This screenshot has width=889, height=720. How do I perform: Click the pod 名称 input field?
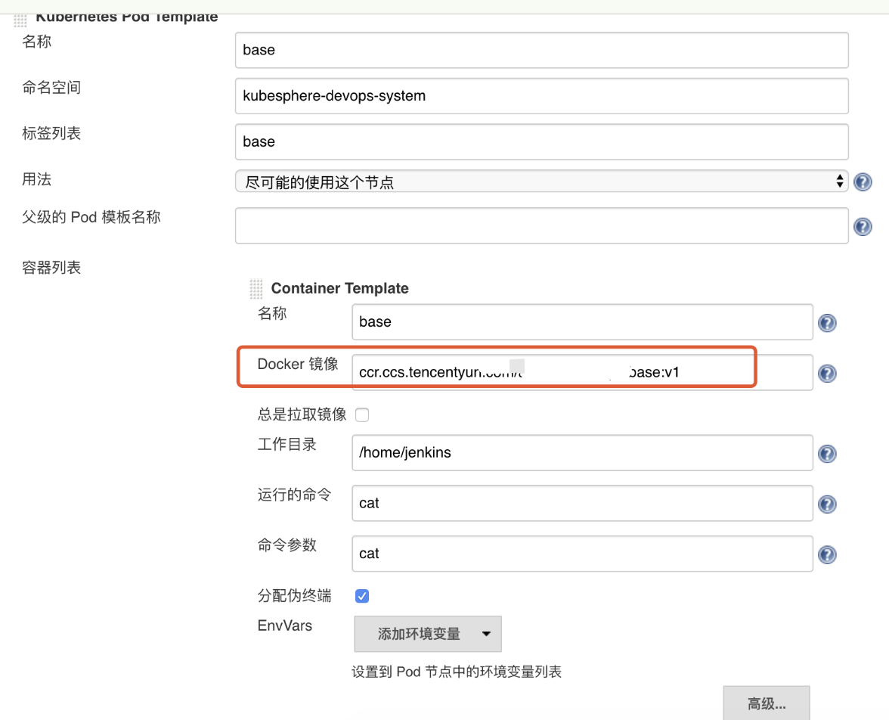coord(541,50)
